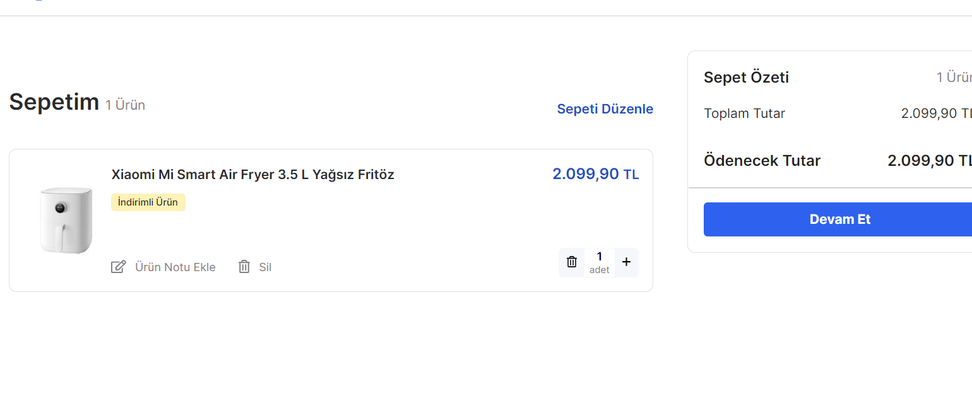The image size is (972, 413).
Task: Click the white air fryer product thumbnail
Action: pyautogui.click(x=65, y=220)
